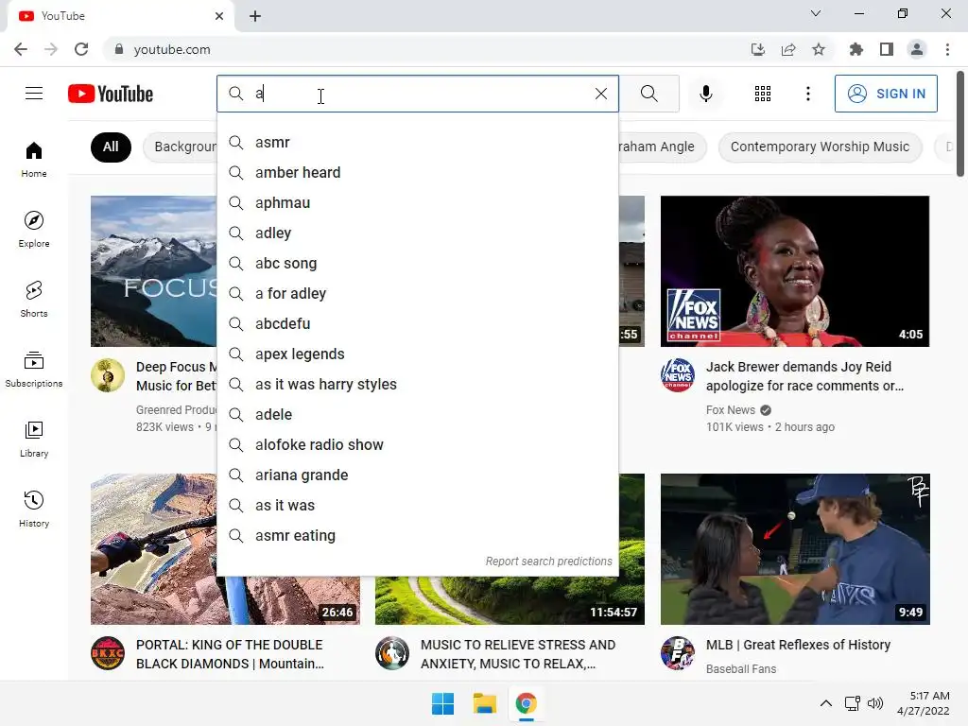The width and height of the screenshot is (968, 726).
Task: Share this page icon in address bar
Action: click(x=787, y=49)
